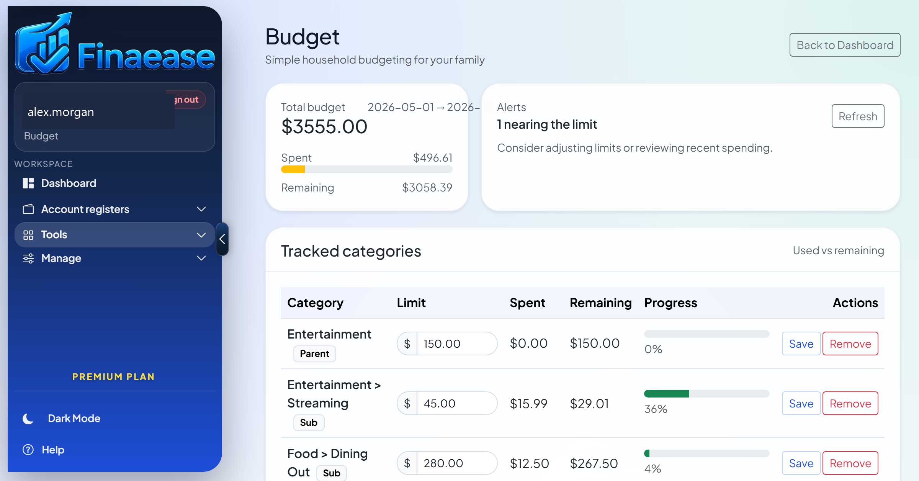The height and width of the screenshot is (481, 919).
Task: Click Dining Out remaining value $267.50
Action: click(594, 463)
